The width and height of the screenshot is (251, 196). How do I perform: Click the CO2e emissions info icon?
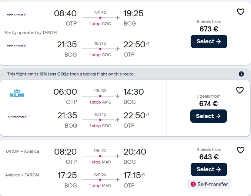[x=241, y=74]
